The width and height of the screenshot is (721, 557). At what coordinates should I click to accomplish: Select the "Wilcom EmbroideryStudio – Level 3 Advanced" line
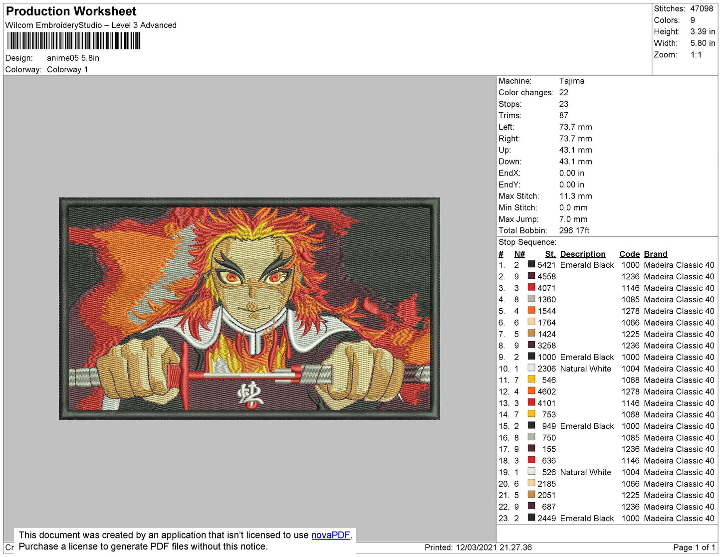[91, 25]
